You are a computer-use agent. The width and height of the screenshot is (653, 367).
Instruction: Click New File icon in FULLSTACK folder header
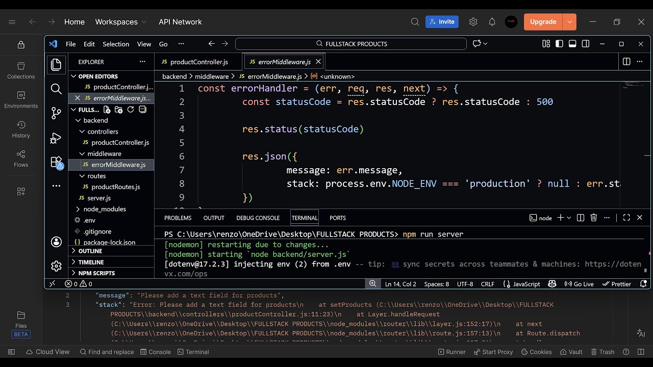(107, 110)
